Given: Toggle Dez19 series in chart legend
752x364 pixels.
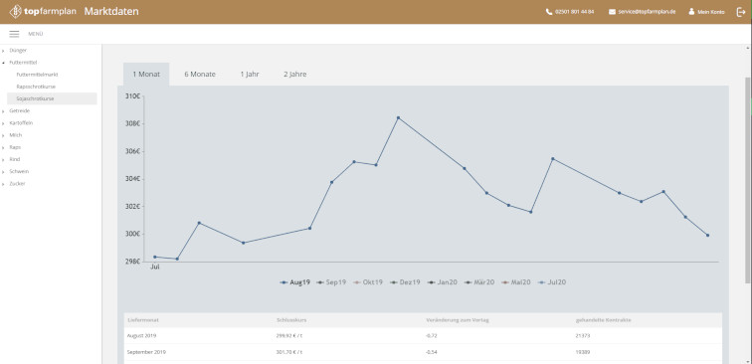Looking at the screenshot, I should pos(405,282).
